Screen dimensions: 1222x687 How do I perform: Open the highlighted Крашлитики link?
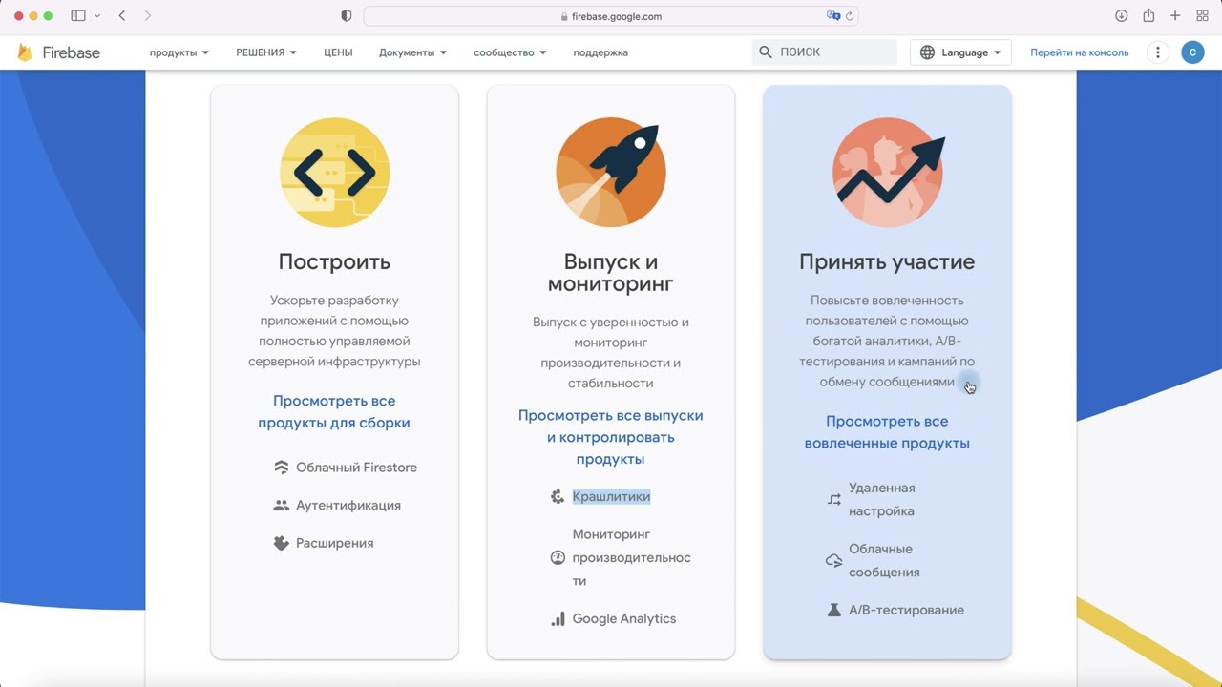coord(611,496)
